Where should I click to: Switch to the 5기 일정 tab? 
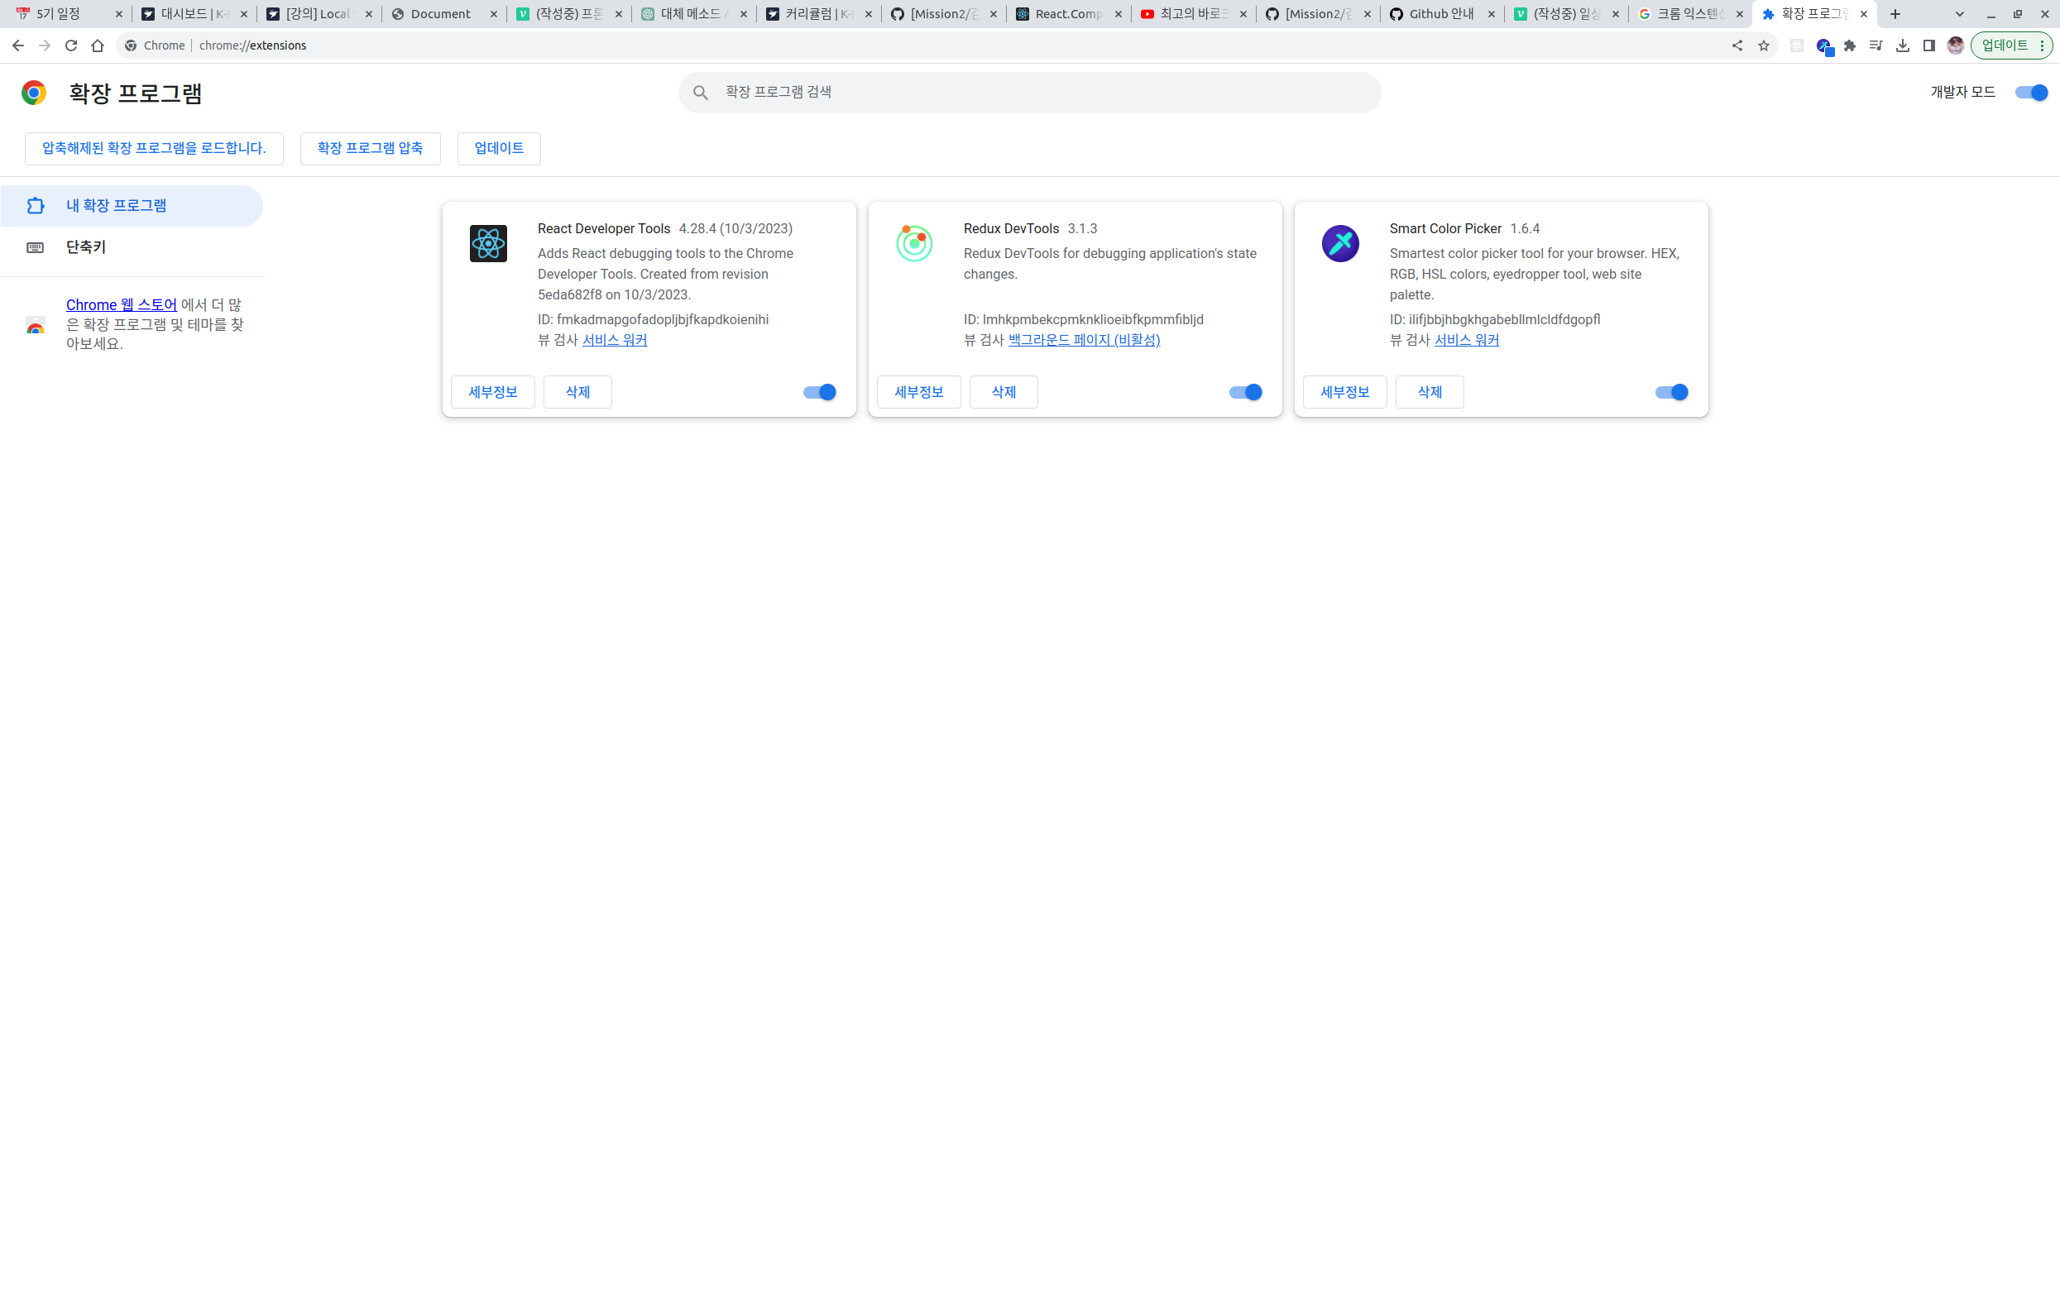[69, 14]
